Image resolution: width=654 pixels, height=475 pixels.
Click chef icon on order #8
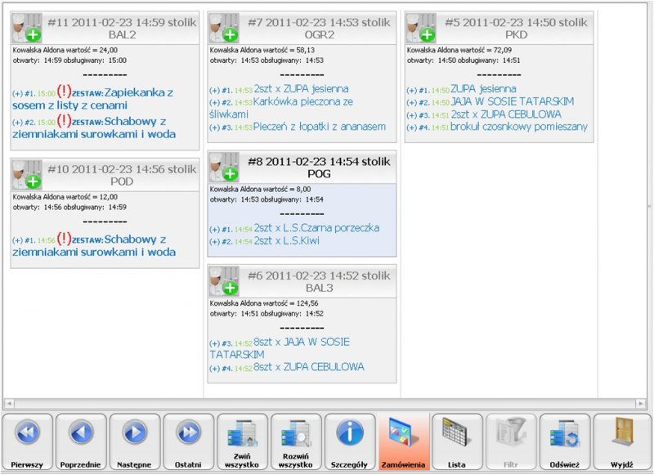click(223, 168)
